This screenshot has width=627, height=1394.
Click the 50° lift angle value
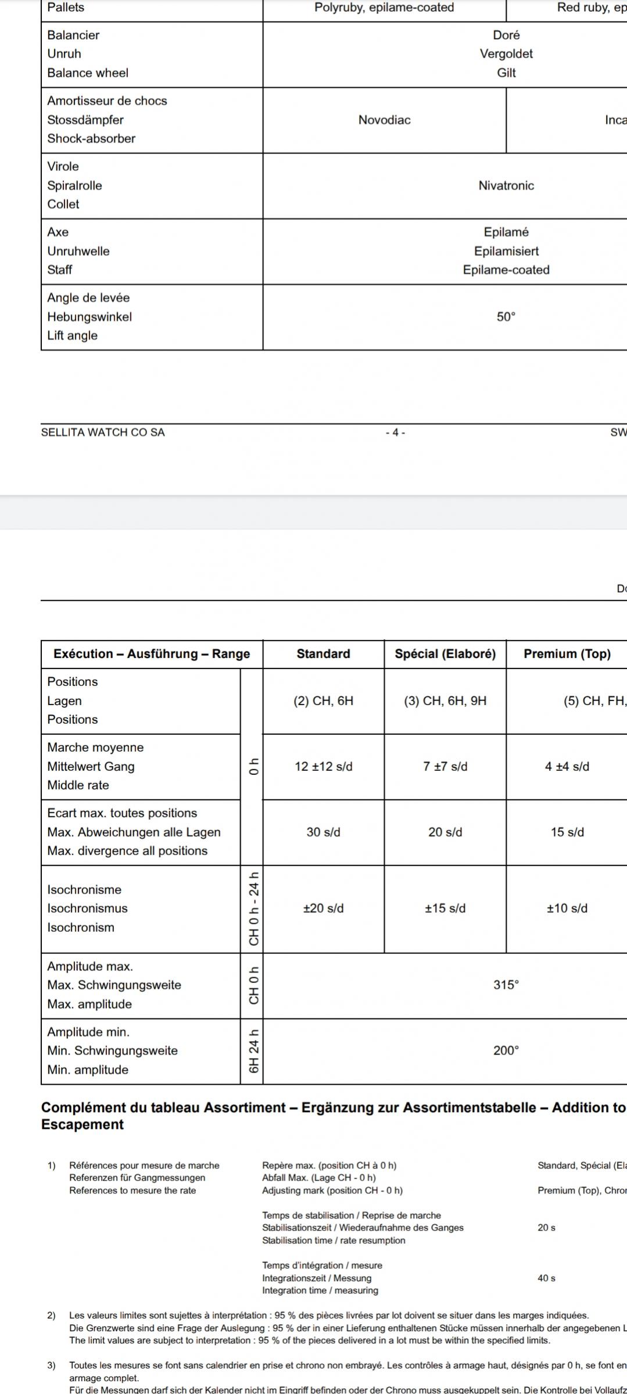coord(506,317)
